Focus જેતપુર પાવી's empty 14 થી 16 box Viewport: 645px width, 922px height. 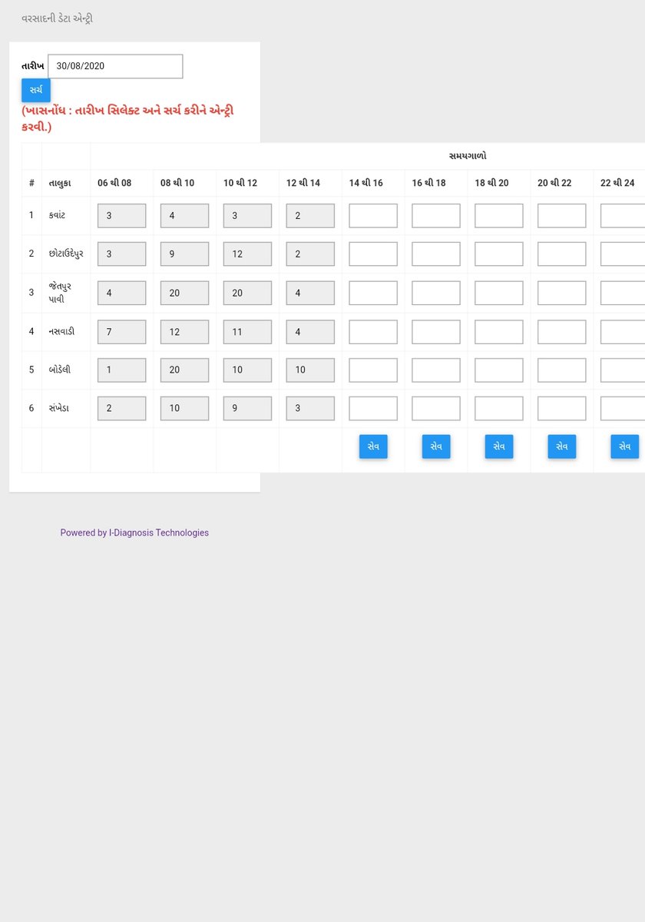point(373,293)
